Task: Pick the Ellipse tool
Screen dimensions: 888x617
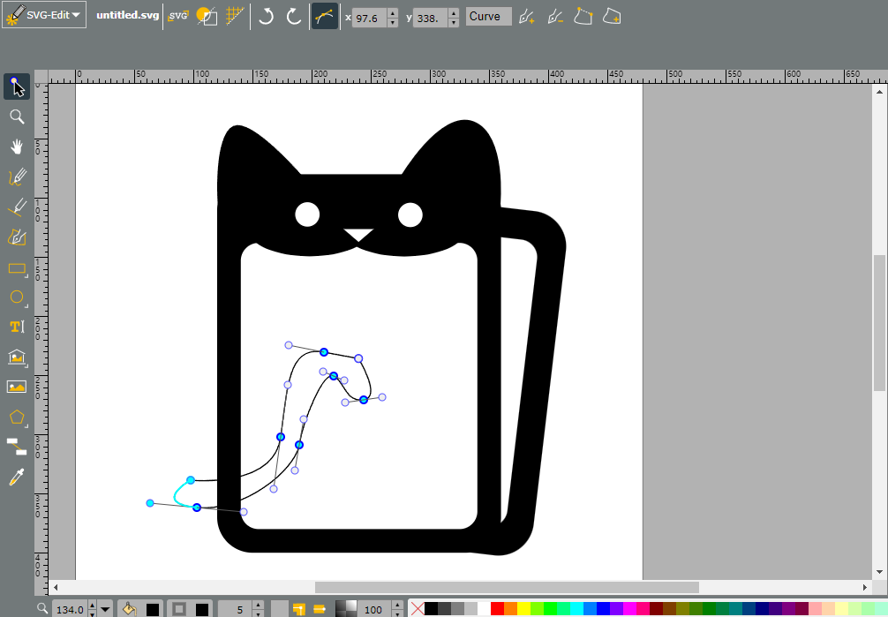Action: coord(17,297)
